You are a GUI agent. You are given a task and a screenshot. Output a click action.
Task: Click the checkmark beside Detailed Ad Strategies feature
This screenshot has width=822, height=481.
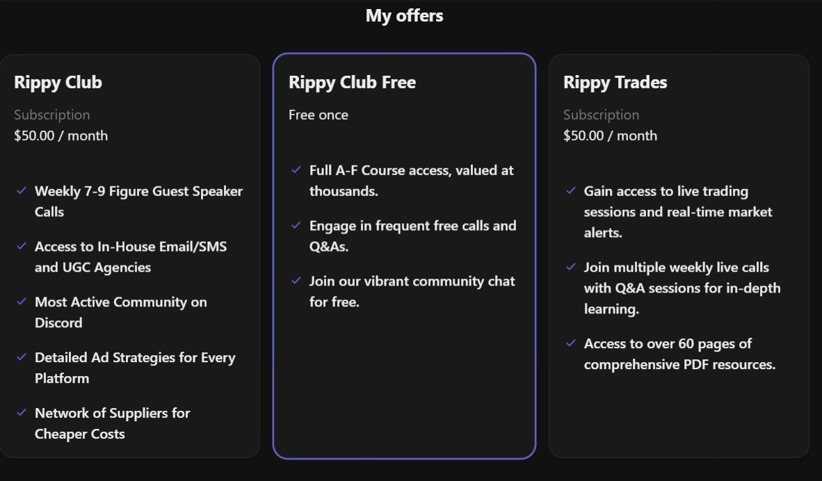tap(22, 357)
